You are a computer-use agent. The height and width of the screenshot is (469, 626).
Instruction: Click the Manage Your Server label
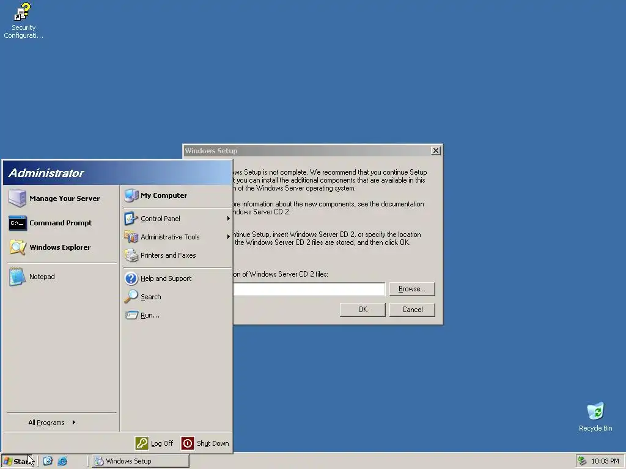coord(65,198)
